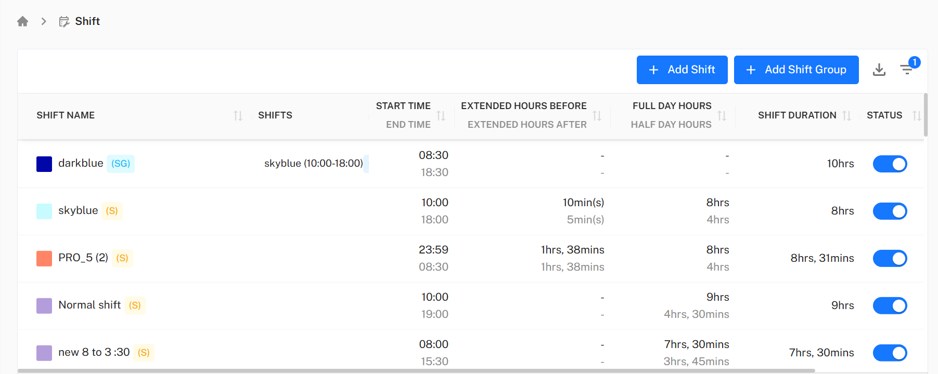
Task: Sort by Shift Name column
Action: (x=238, y=115)
